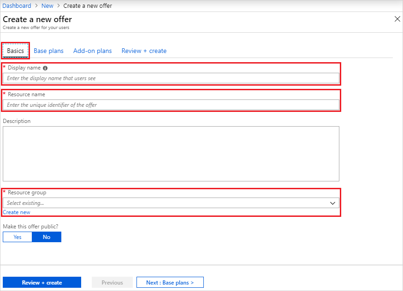Screen dimensions: 403x291
Task: Open the Display name info tooltip
Action: point(45,68)
